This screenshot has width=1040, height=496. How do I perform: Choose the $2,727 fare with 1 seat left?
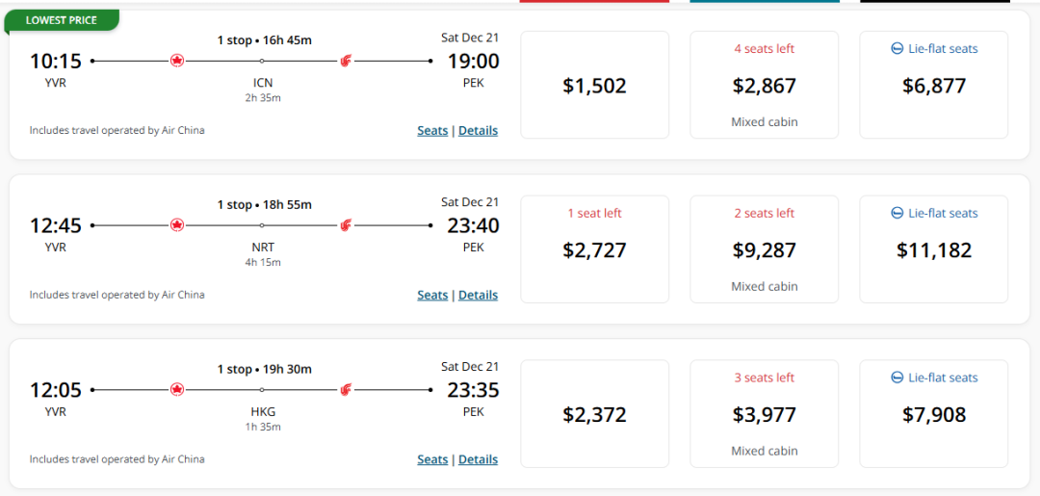pyautogui.click(x=595, y=249)
